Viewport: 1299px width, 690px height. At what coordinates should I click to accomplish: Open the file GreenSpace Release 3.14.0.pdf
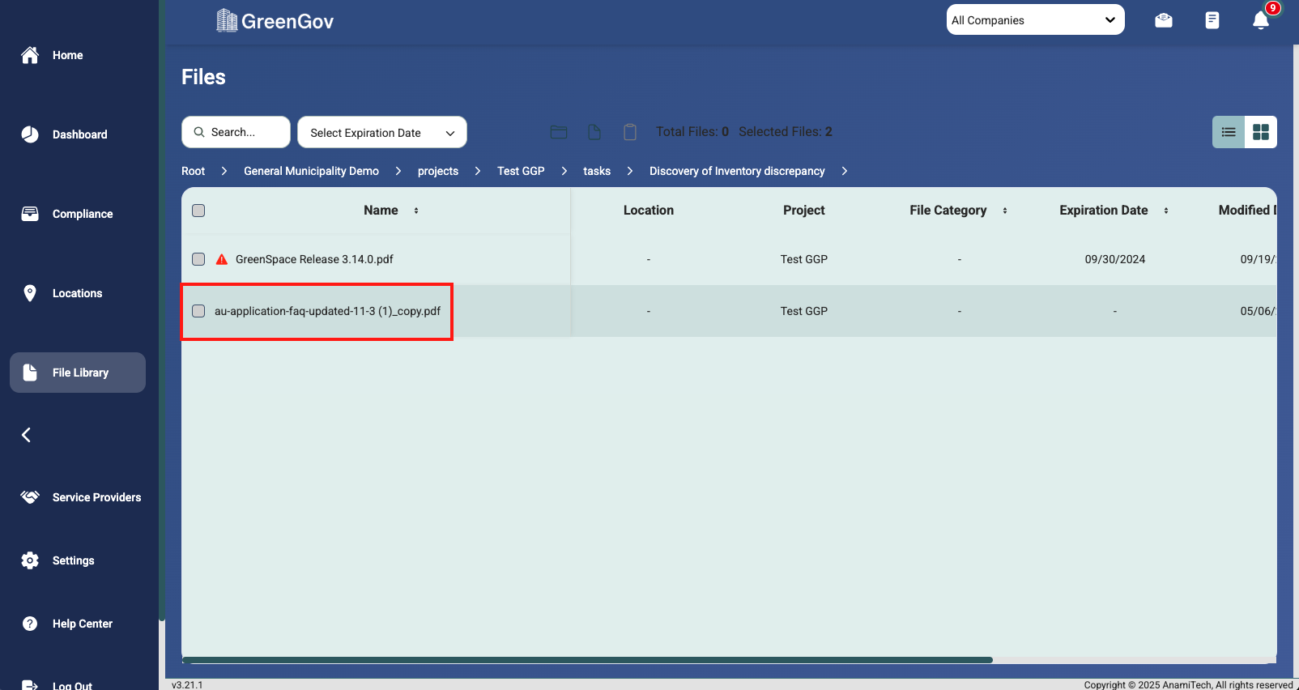pyautogui.click(x=314, y=259)
